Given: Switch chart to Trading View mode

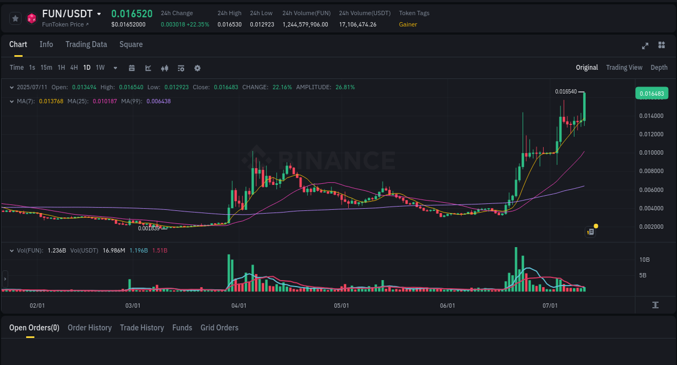Looking at the screenshot, I should tap(624, 68).
